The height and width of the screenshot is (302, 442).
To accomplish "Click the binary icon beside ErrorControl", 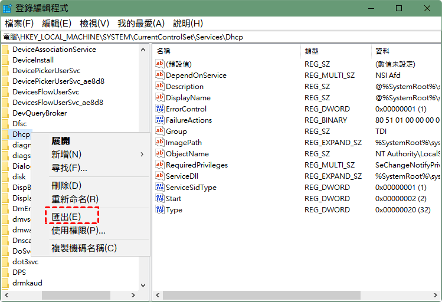I will point(159,109).
